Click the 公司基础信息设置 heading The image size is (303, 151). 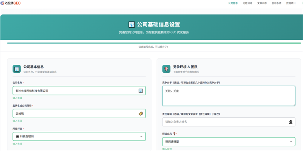click(158, 25)
